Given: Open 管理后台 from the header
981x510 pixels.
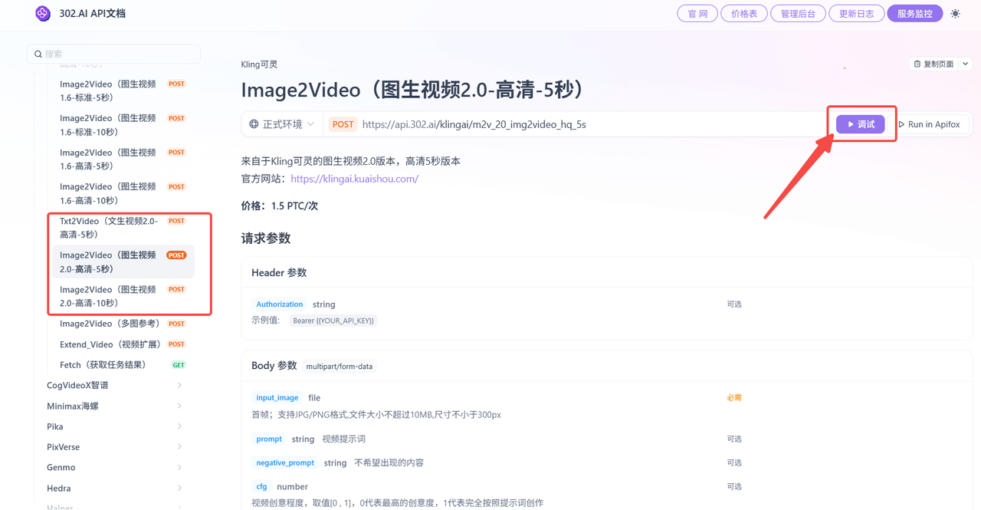Looking at the screenshot, I should tap(798, 14).
